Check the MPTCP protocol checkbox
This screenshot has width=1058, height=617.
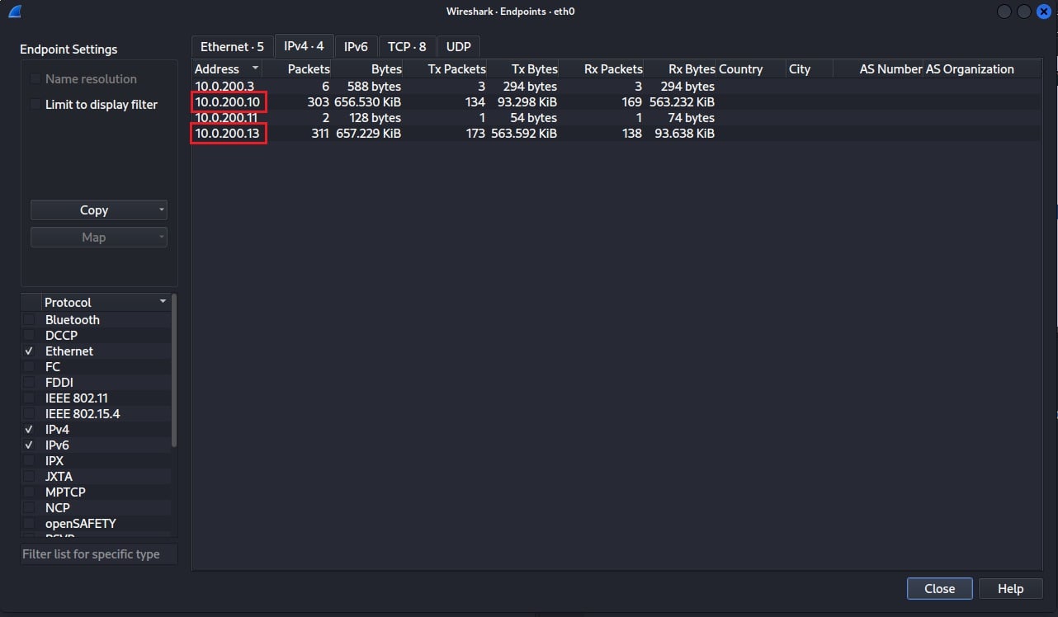29,492
